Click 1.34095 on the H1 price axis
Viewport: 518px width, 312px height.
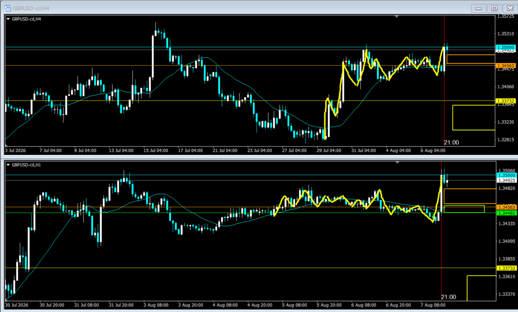pyautogui.click(x=506, y=241)
